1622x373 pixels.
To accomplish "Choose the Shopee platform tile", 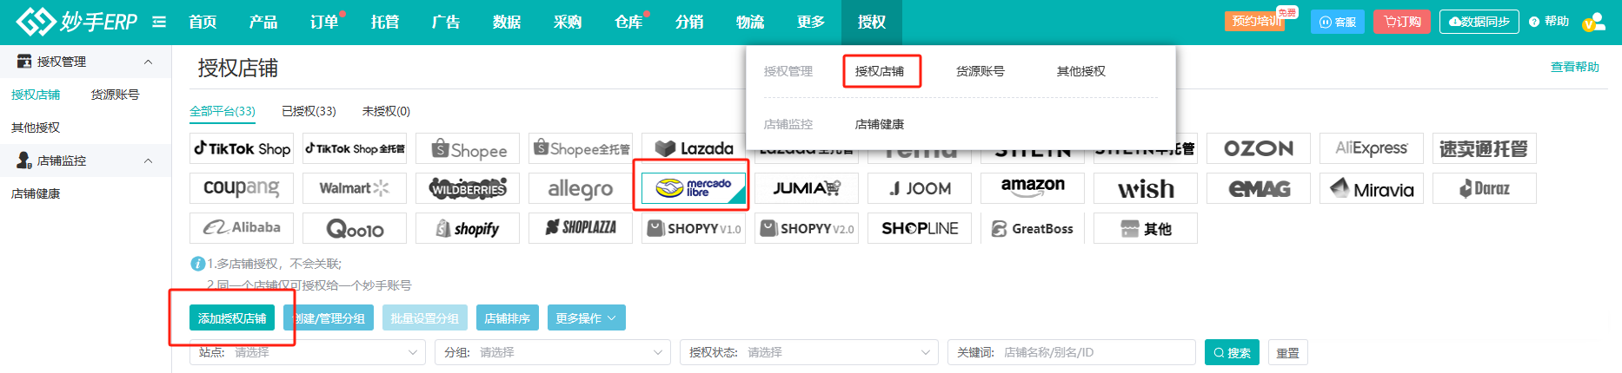I will [468, 149].
